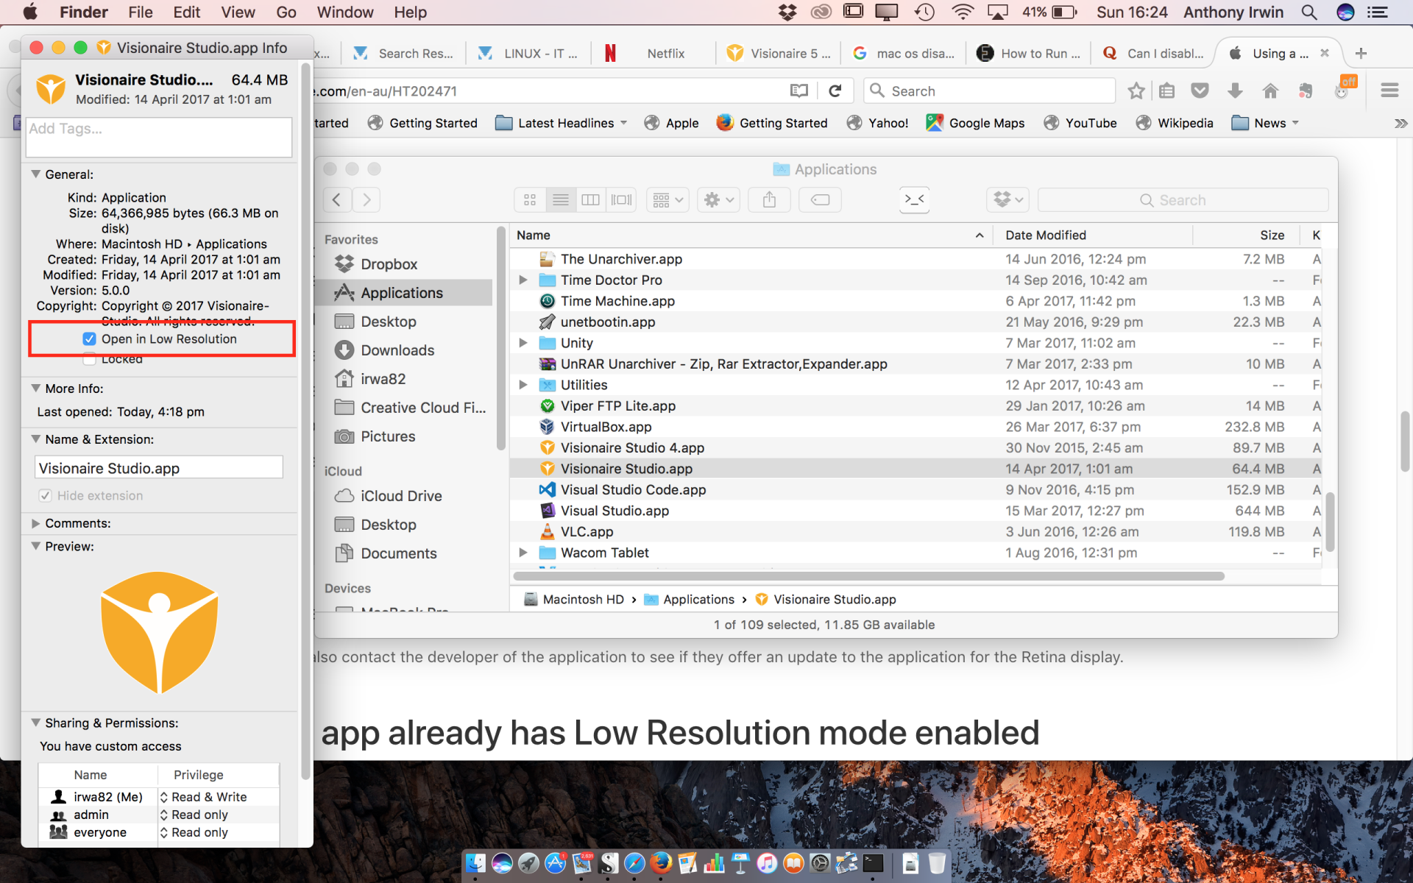Click the bookmark star icon

click(1136, 91)
